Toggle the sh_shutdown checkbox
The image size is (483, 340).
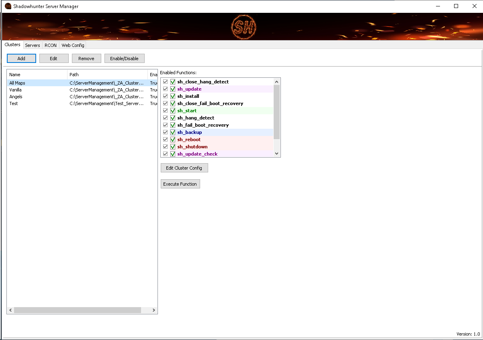(165, 146)
